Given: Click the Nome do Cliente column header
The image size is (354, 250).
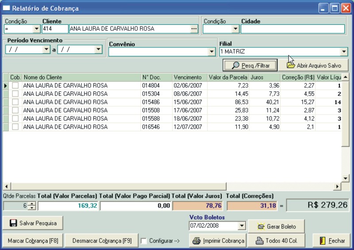Looking at the screenshot, I should click(x=81, y=77).
